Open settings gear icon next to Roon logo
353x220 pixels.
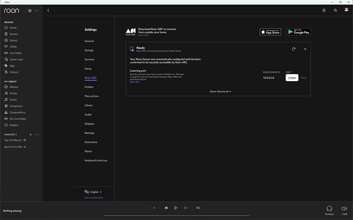tap(30, 11)
